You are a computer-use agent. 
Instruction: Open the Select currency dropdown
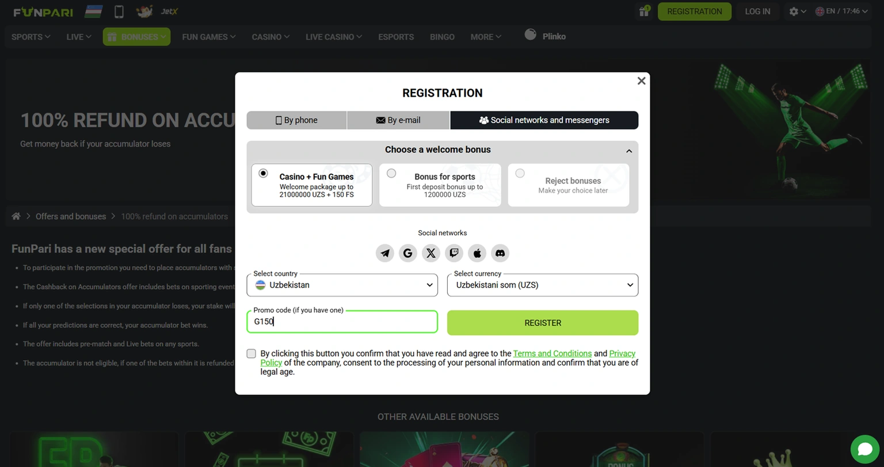point(543,285)
